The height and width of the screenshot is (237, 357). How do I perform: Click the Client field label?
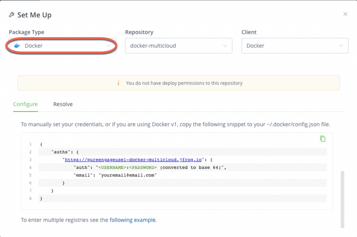[249, 32]
